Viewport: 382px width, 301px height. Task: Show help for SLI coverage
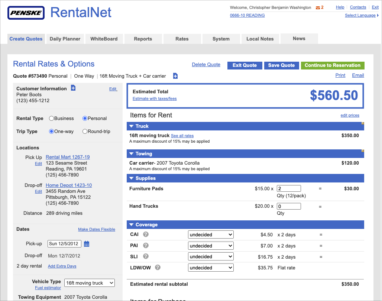coord(146,256)
